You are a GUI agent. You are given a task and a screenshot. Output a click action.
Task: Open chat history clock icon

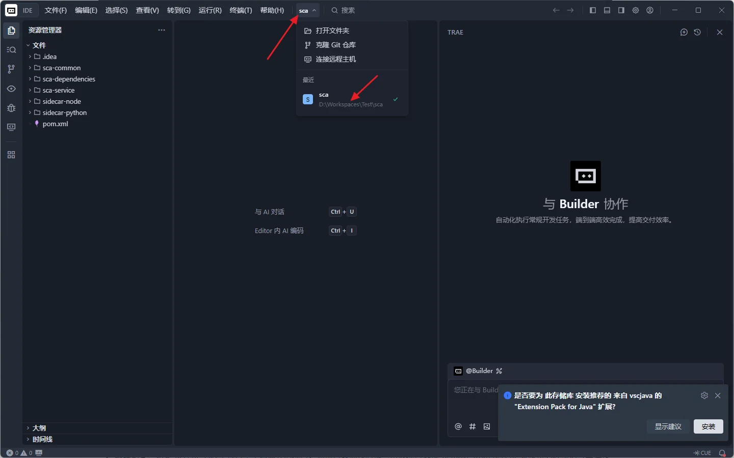[x=697, y=32]
